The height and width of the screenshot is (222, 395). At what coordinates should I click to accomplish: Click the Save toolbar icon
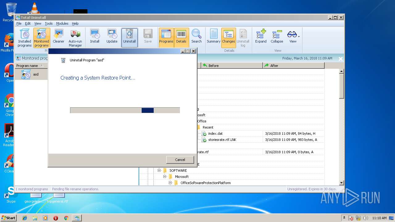click(148, 36)
